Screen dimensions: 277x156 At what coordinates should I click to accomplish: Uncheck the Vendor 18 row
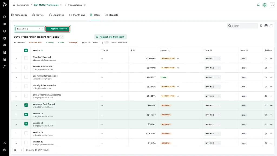[x=26, y=124]
